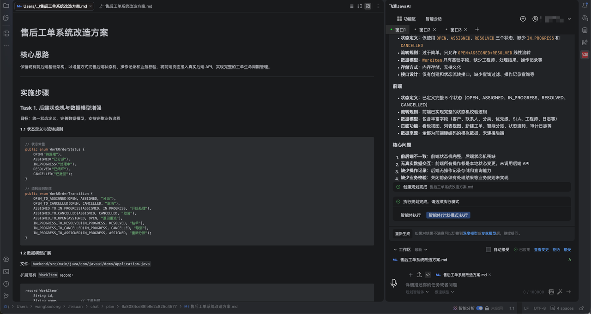
Task: Select the second 售后工单系统改造方案.md editor tab
Action: coord(126,6)
